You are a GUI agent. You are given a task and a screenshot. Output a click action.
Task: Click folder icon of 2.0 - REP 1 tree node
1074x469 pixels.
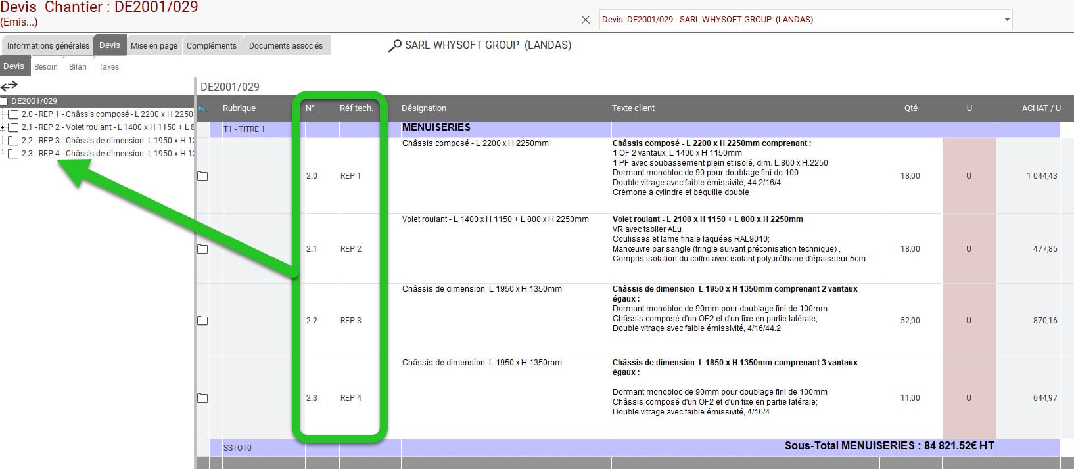13,114
